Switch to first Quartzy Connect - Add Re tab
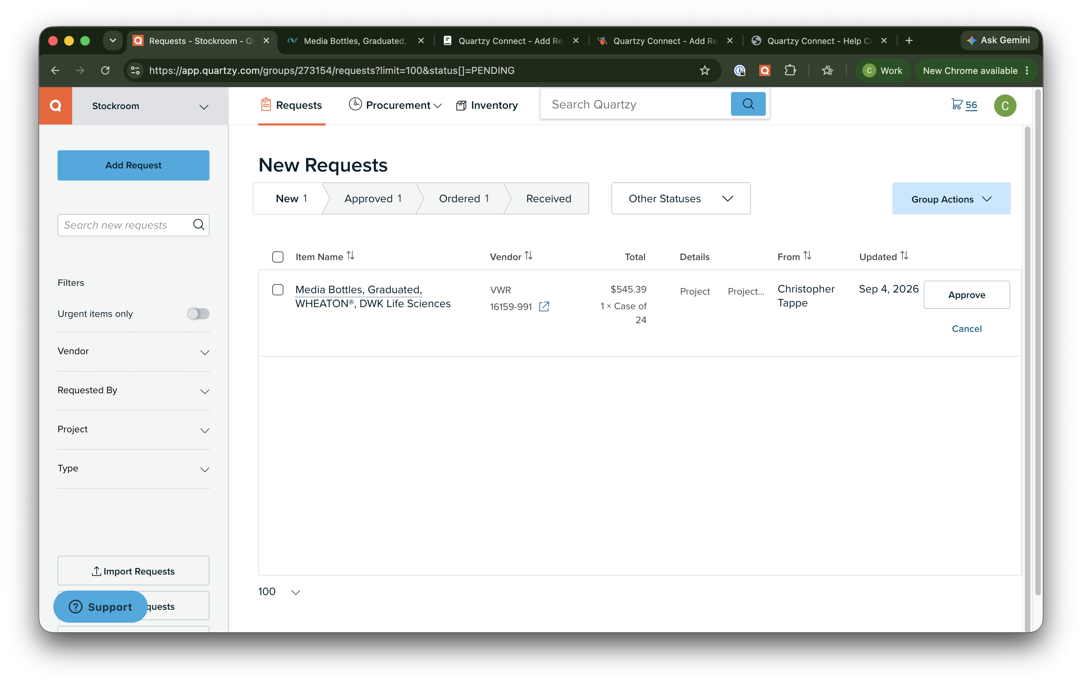 click(511, 40)
